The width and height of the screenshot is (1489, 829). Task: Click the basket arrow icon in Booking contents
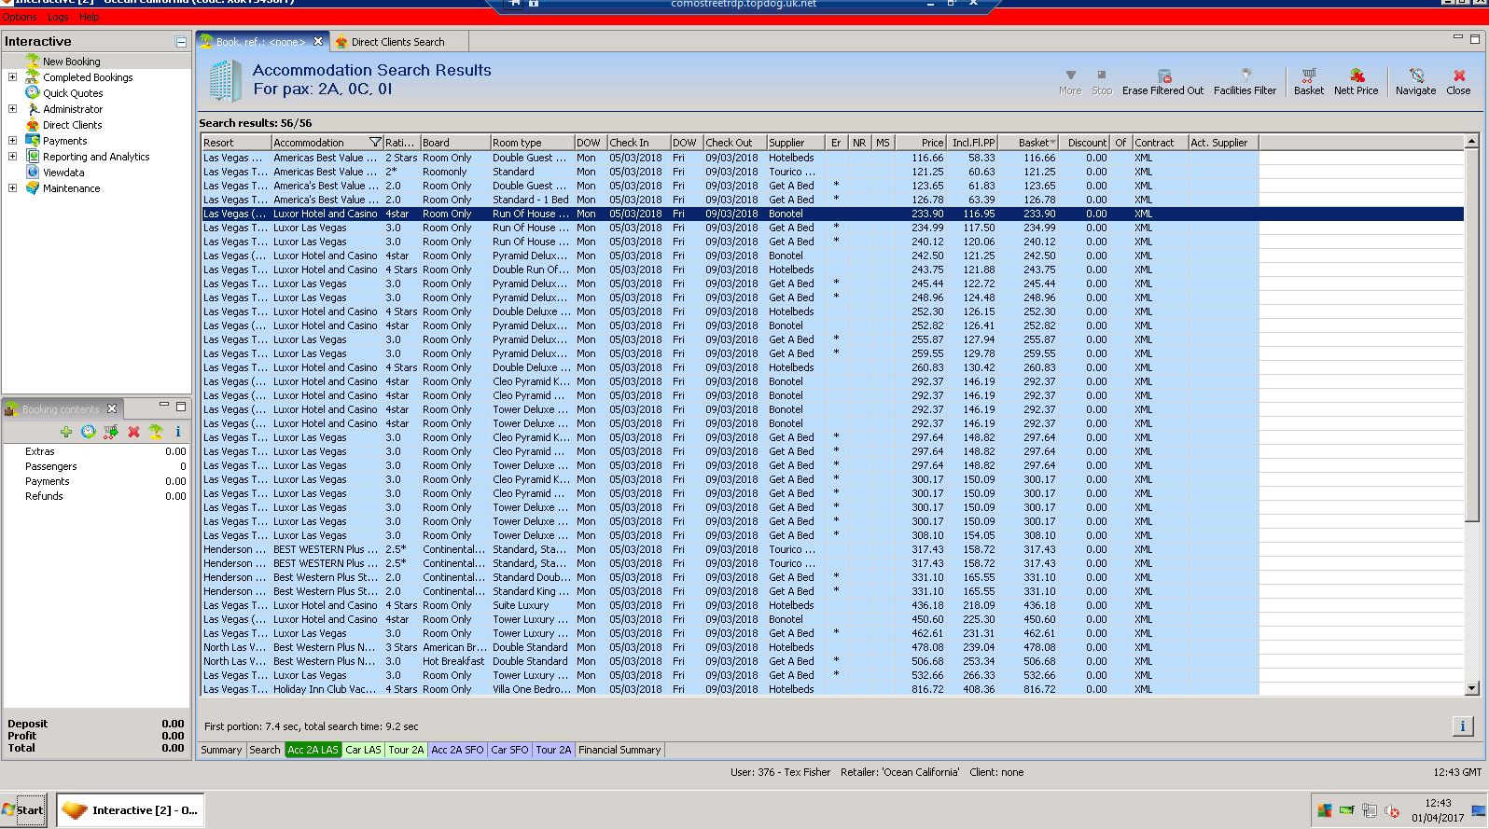click(111, 432)
